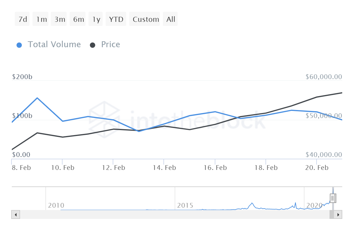This screenshot has width=354, height=236.
Task: Select the YTD range option
Action: tap(116, 19)
